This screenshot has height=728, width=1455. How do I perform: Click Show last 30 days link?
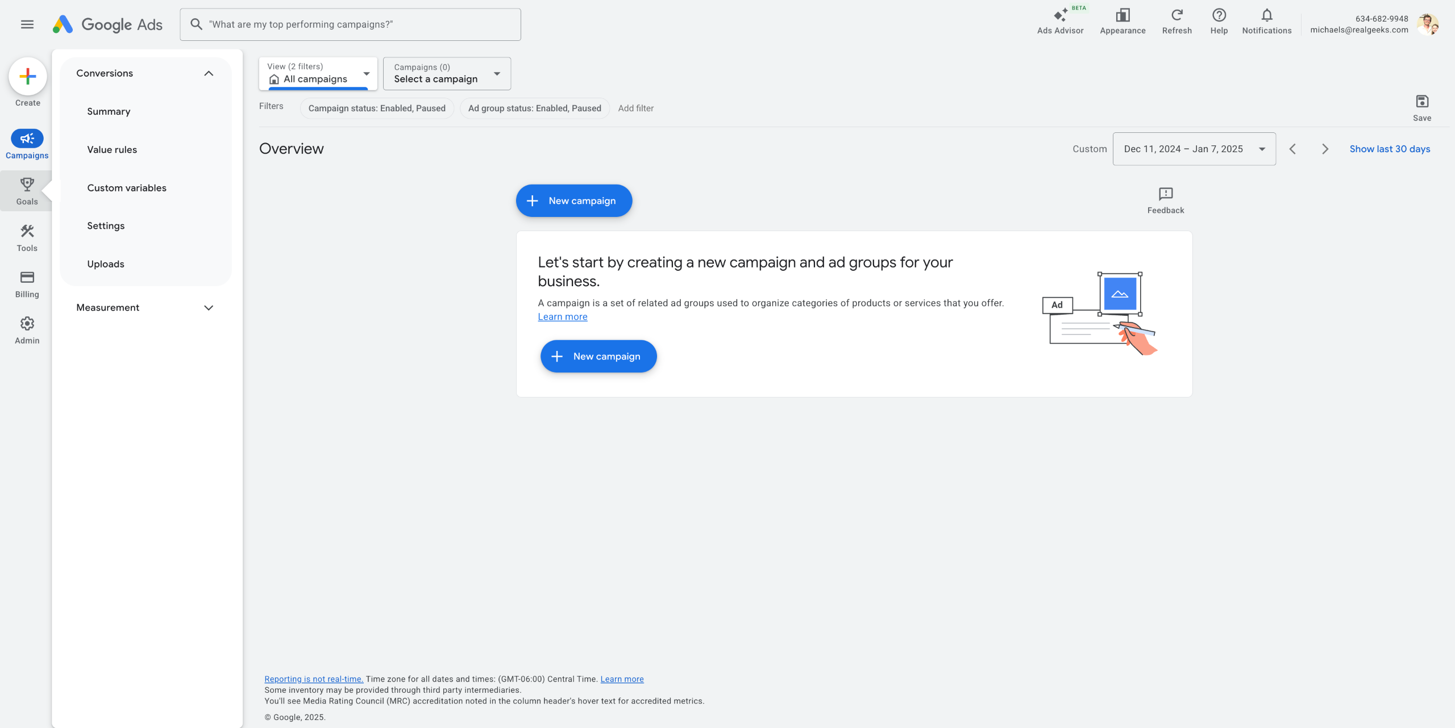pyautogui.click(x=1390, y=149)
